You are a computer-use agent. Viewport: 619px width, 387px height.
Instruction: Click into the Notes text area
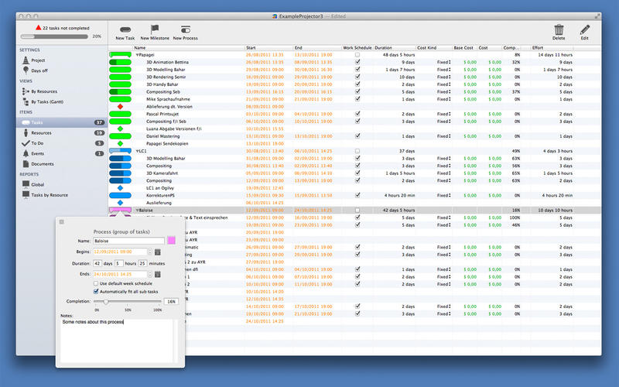pyautogui.click(x=117, y=341)
